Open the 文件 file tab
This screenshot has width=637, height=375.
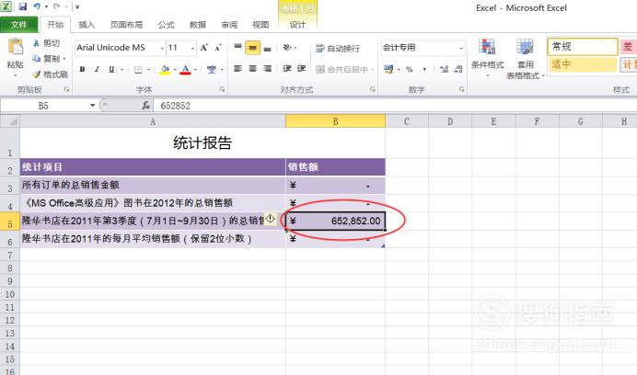tap(18, 25)
